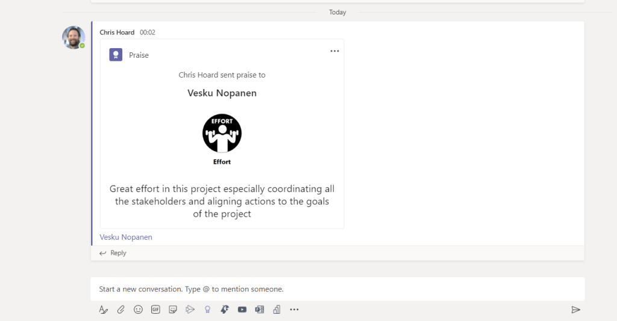The width and height of the screenshot is (617, 321).
Task: Click the bell-shaped app icon in compose toolbar
Action: pos(225,310)
